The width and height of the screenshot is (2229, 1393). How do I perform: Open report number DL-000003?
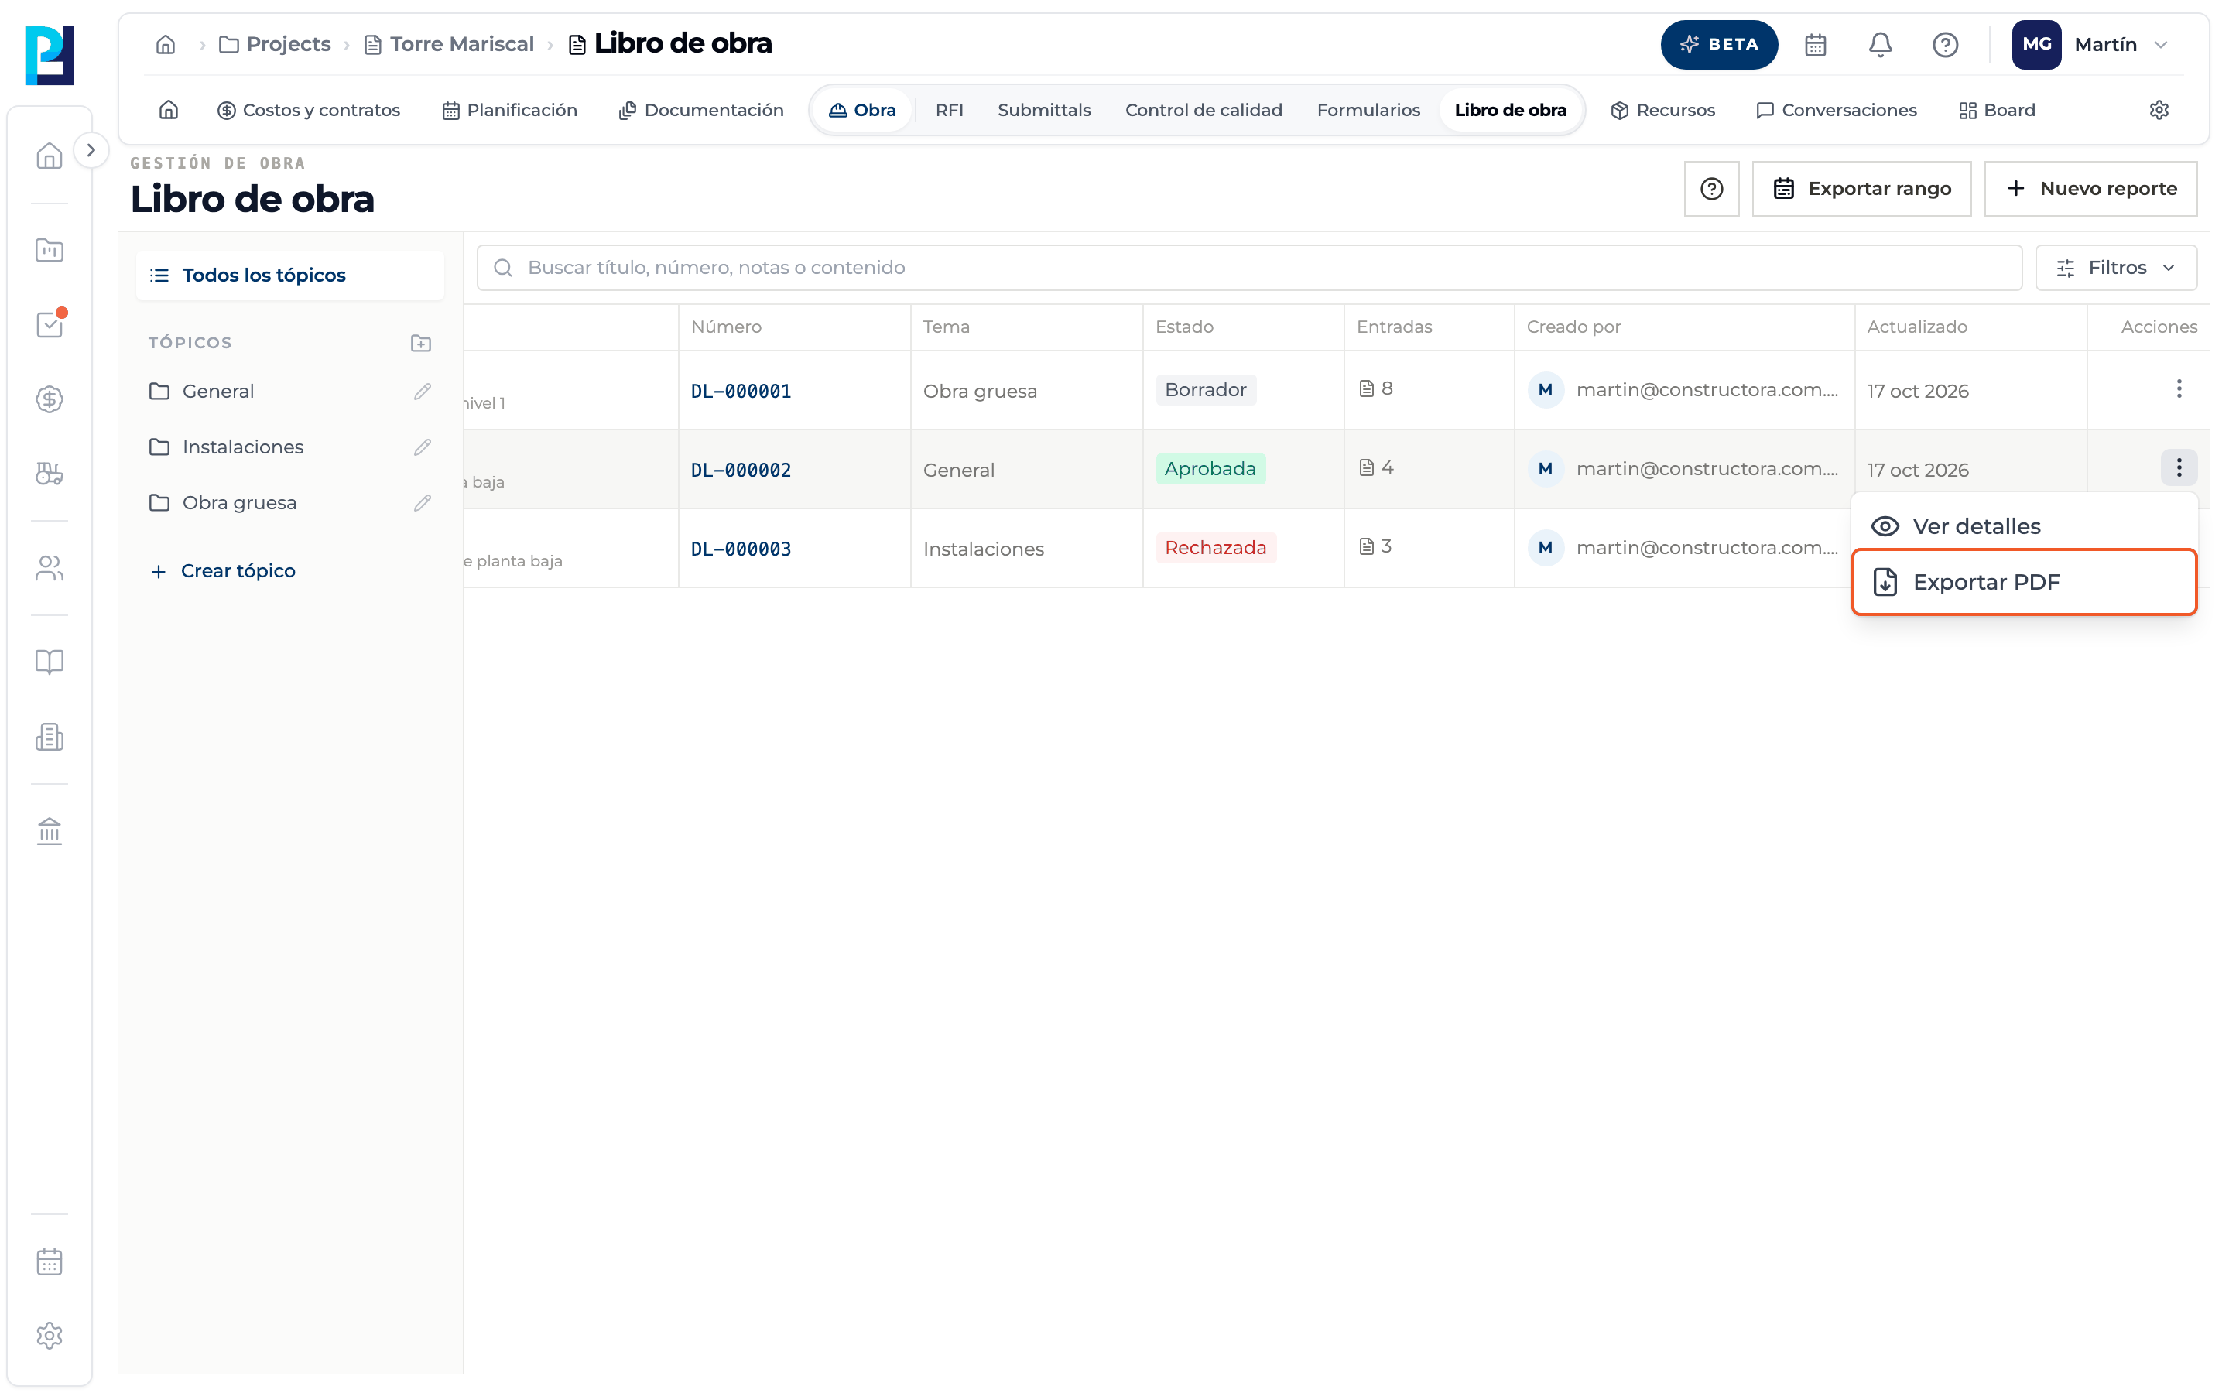point(741,549)
